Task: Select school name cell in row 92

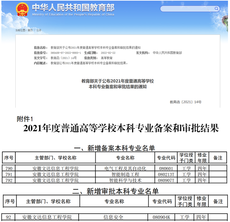Action: [x=47, y=217]
